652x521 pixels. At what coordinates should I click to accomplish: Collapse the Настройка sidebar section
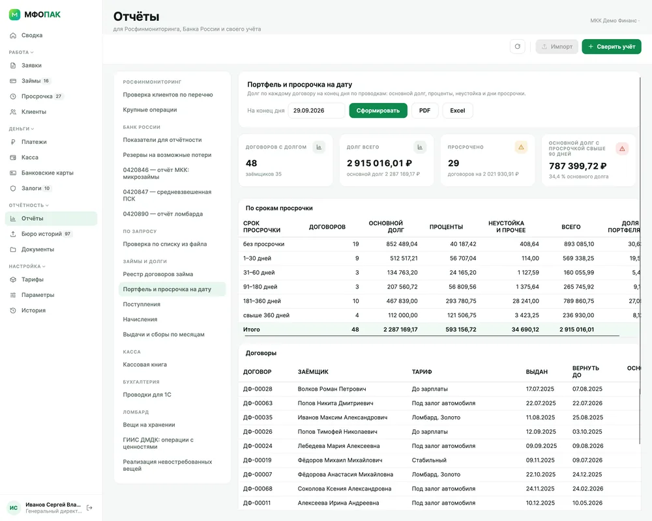(27, 266)
